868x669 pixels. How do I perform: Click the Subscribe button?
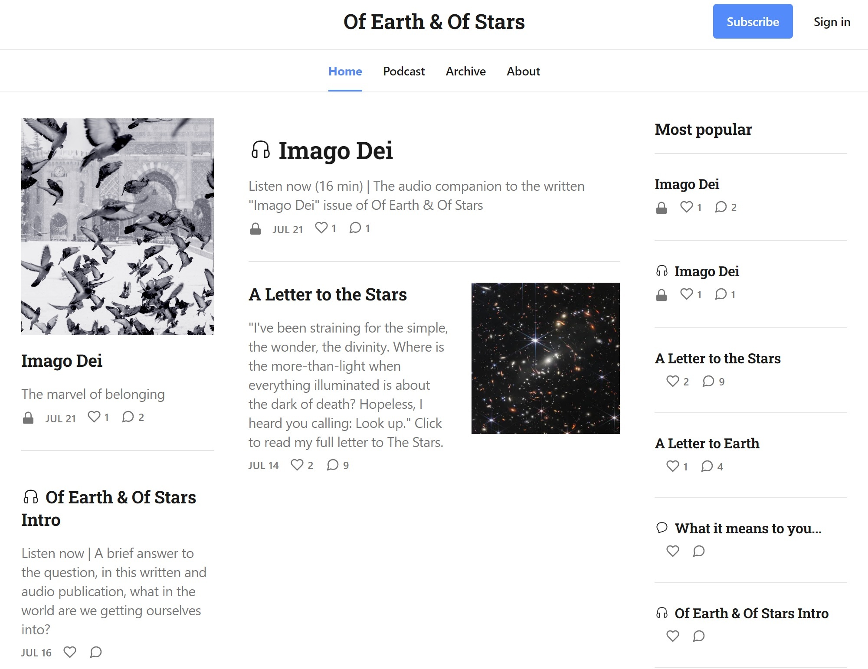753,21
